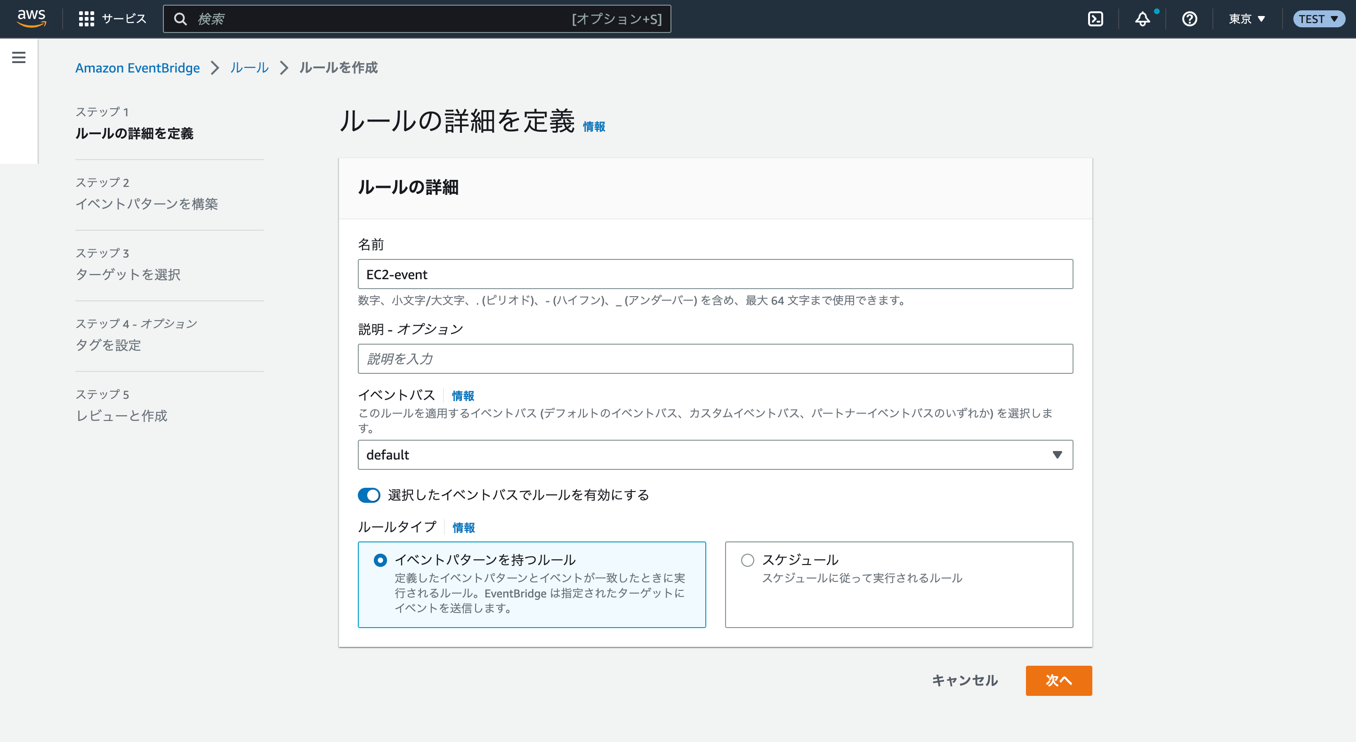Open CloudShell terminal icon
The width and height of the screenshot is (1356, 742).
pyautogui.click(x=1096, y=18)
